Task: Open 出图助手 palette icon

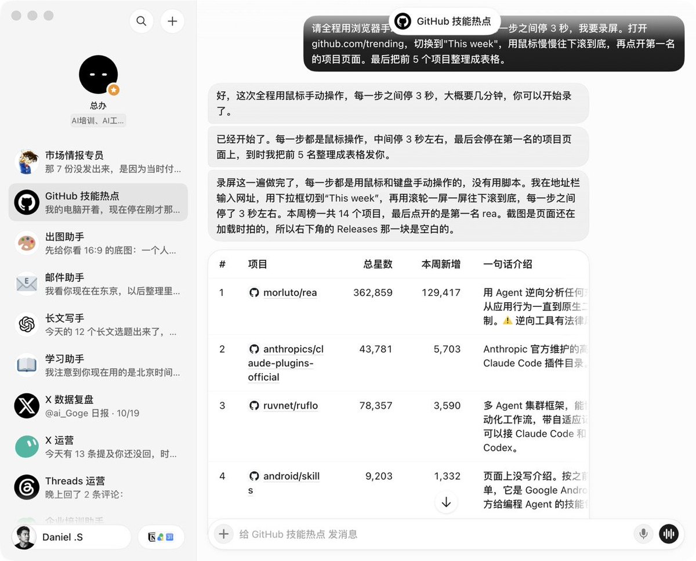Action: pos(27,243)
